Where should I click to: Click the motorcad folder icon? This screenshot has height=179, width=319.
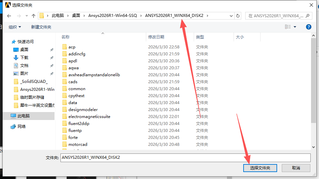tap(64, 144)
